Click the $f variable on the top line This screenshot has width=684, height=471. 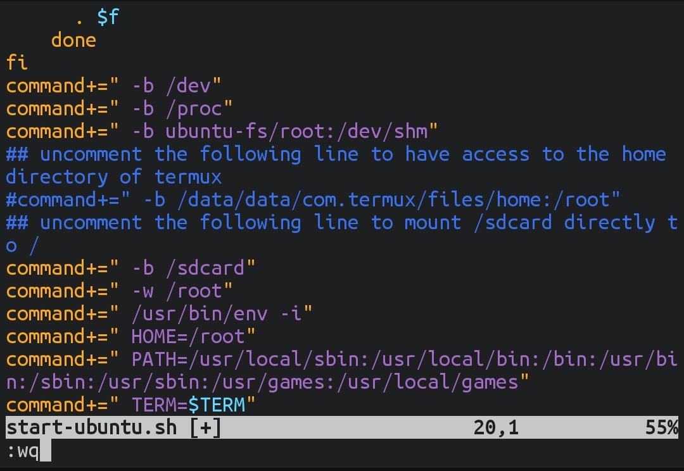click(x=108, y=16)
